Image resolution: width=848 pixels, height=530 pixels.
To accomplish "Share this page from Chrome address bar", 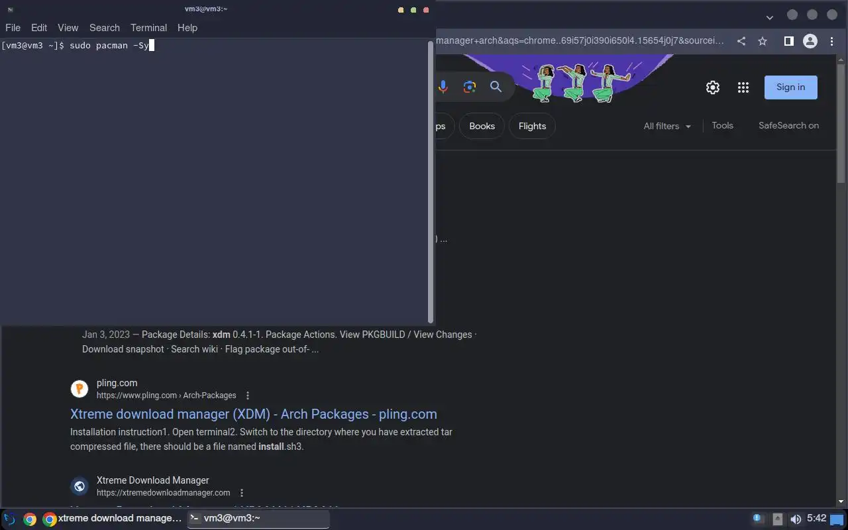I will coord(741,41).
